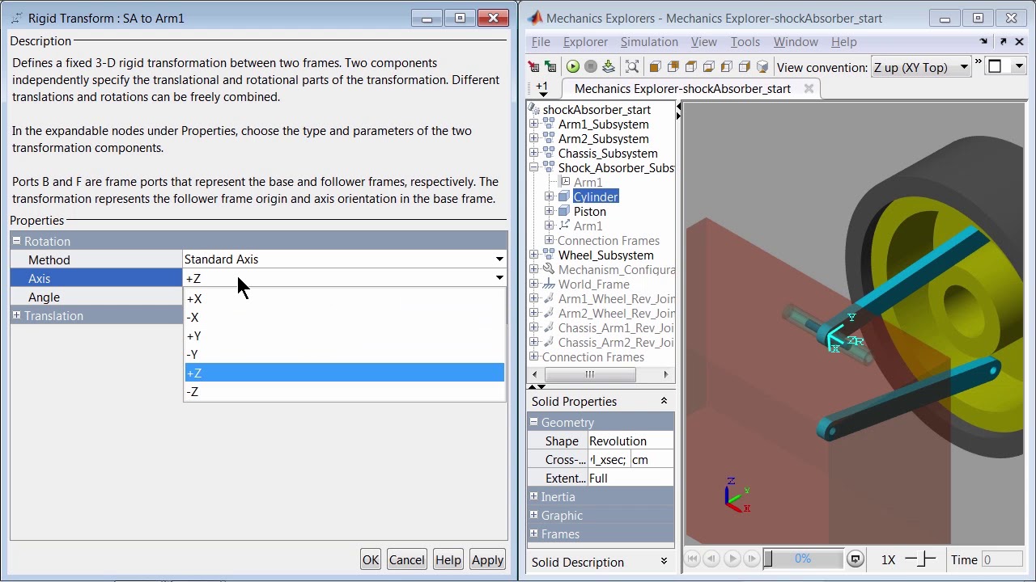Click the Toggle loop playback button
Image resolution: width=1036 pixels, height=582 pixels.
pyautogui.click(x=856, y=559)
